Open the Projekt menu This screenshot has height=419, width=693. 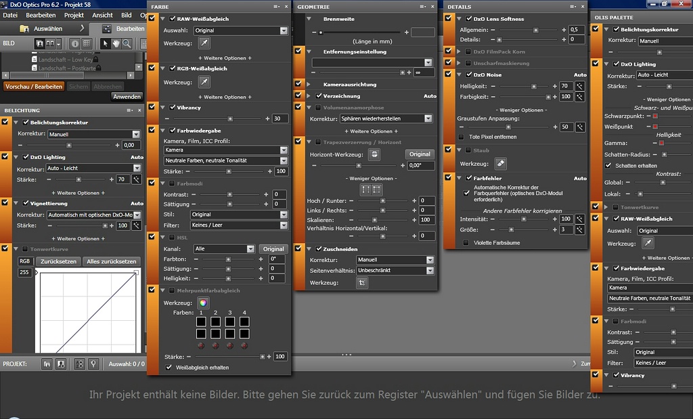pos(74,15)
